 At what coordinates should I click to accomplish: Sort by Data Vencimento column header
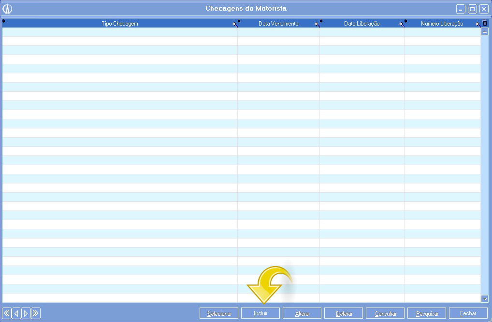click(x=278, y=24)
